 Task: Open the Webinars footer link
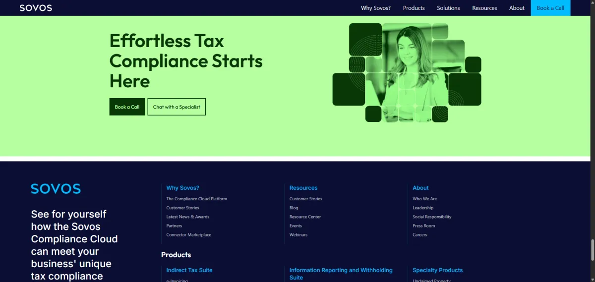[x=298, y=234]
